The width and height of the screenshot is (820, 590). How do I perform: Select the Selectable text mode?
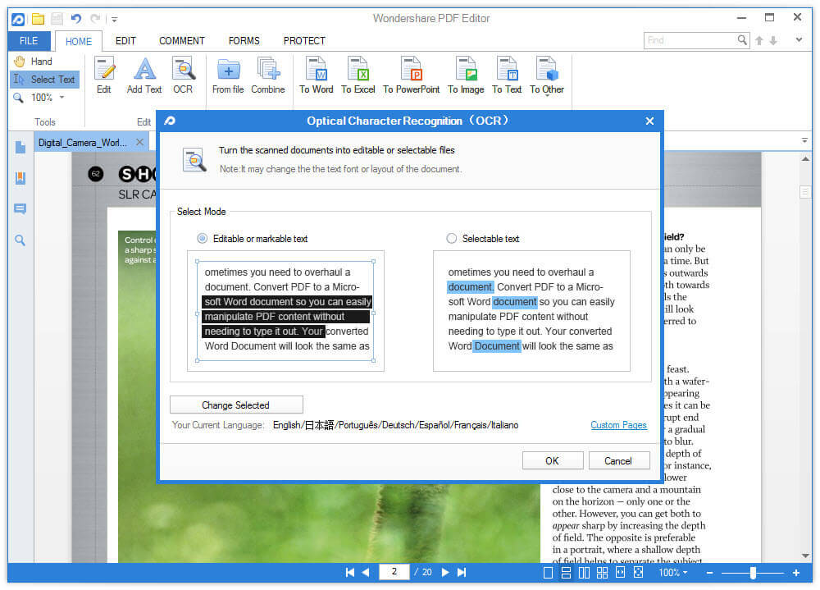pyautogui.click(x=451, y=239)
